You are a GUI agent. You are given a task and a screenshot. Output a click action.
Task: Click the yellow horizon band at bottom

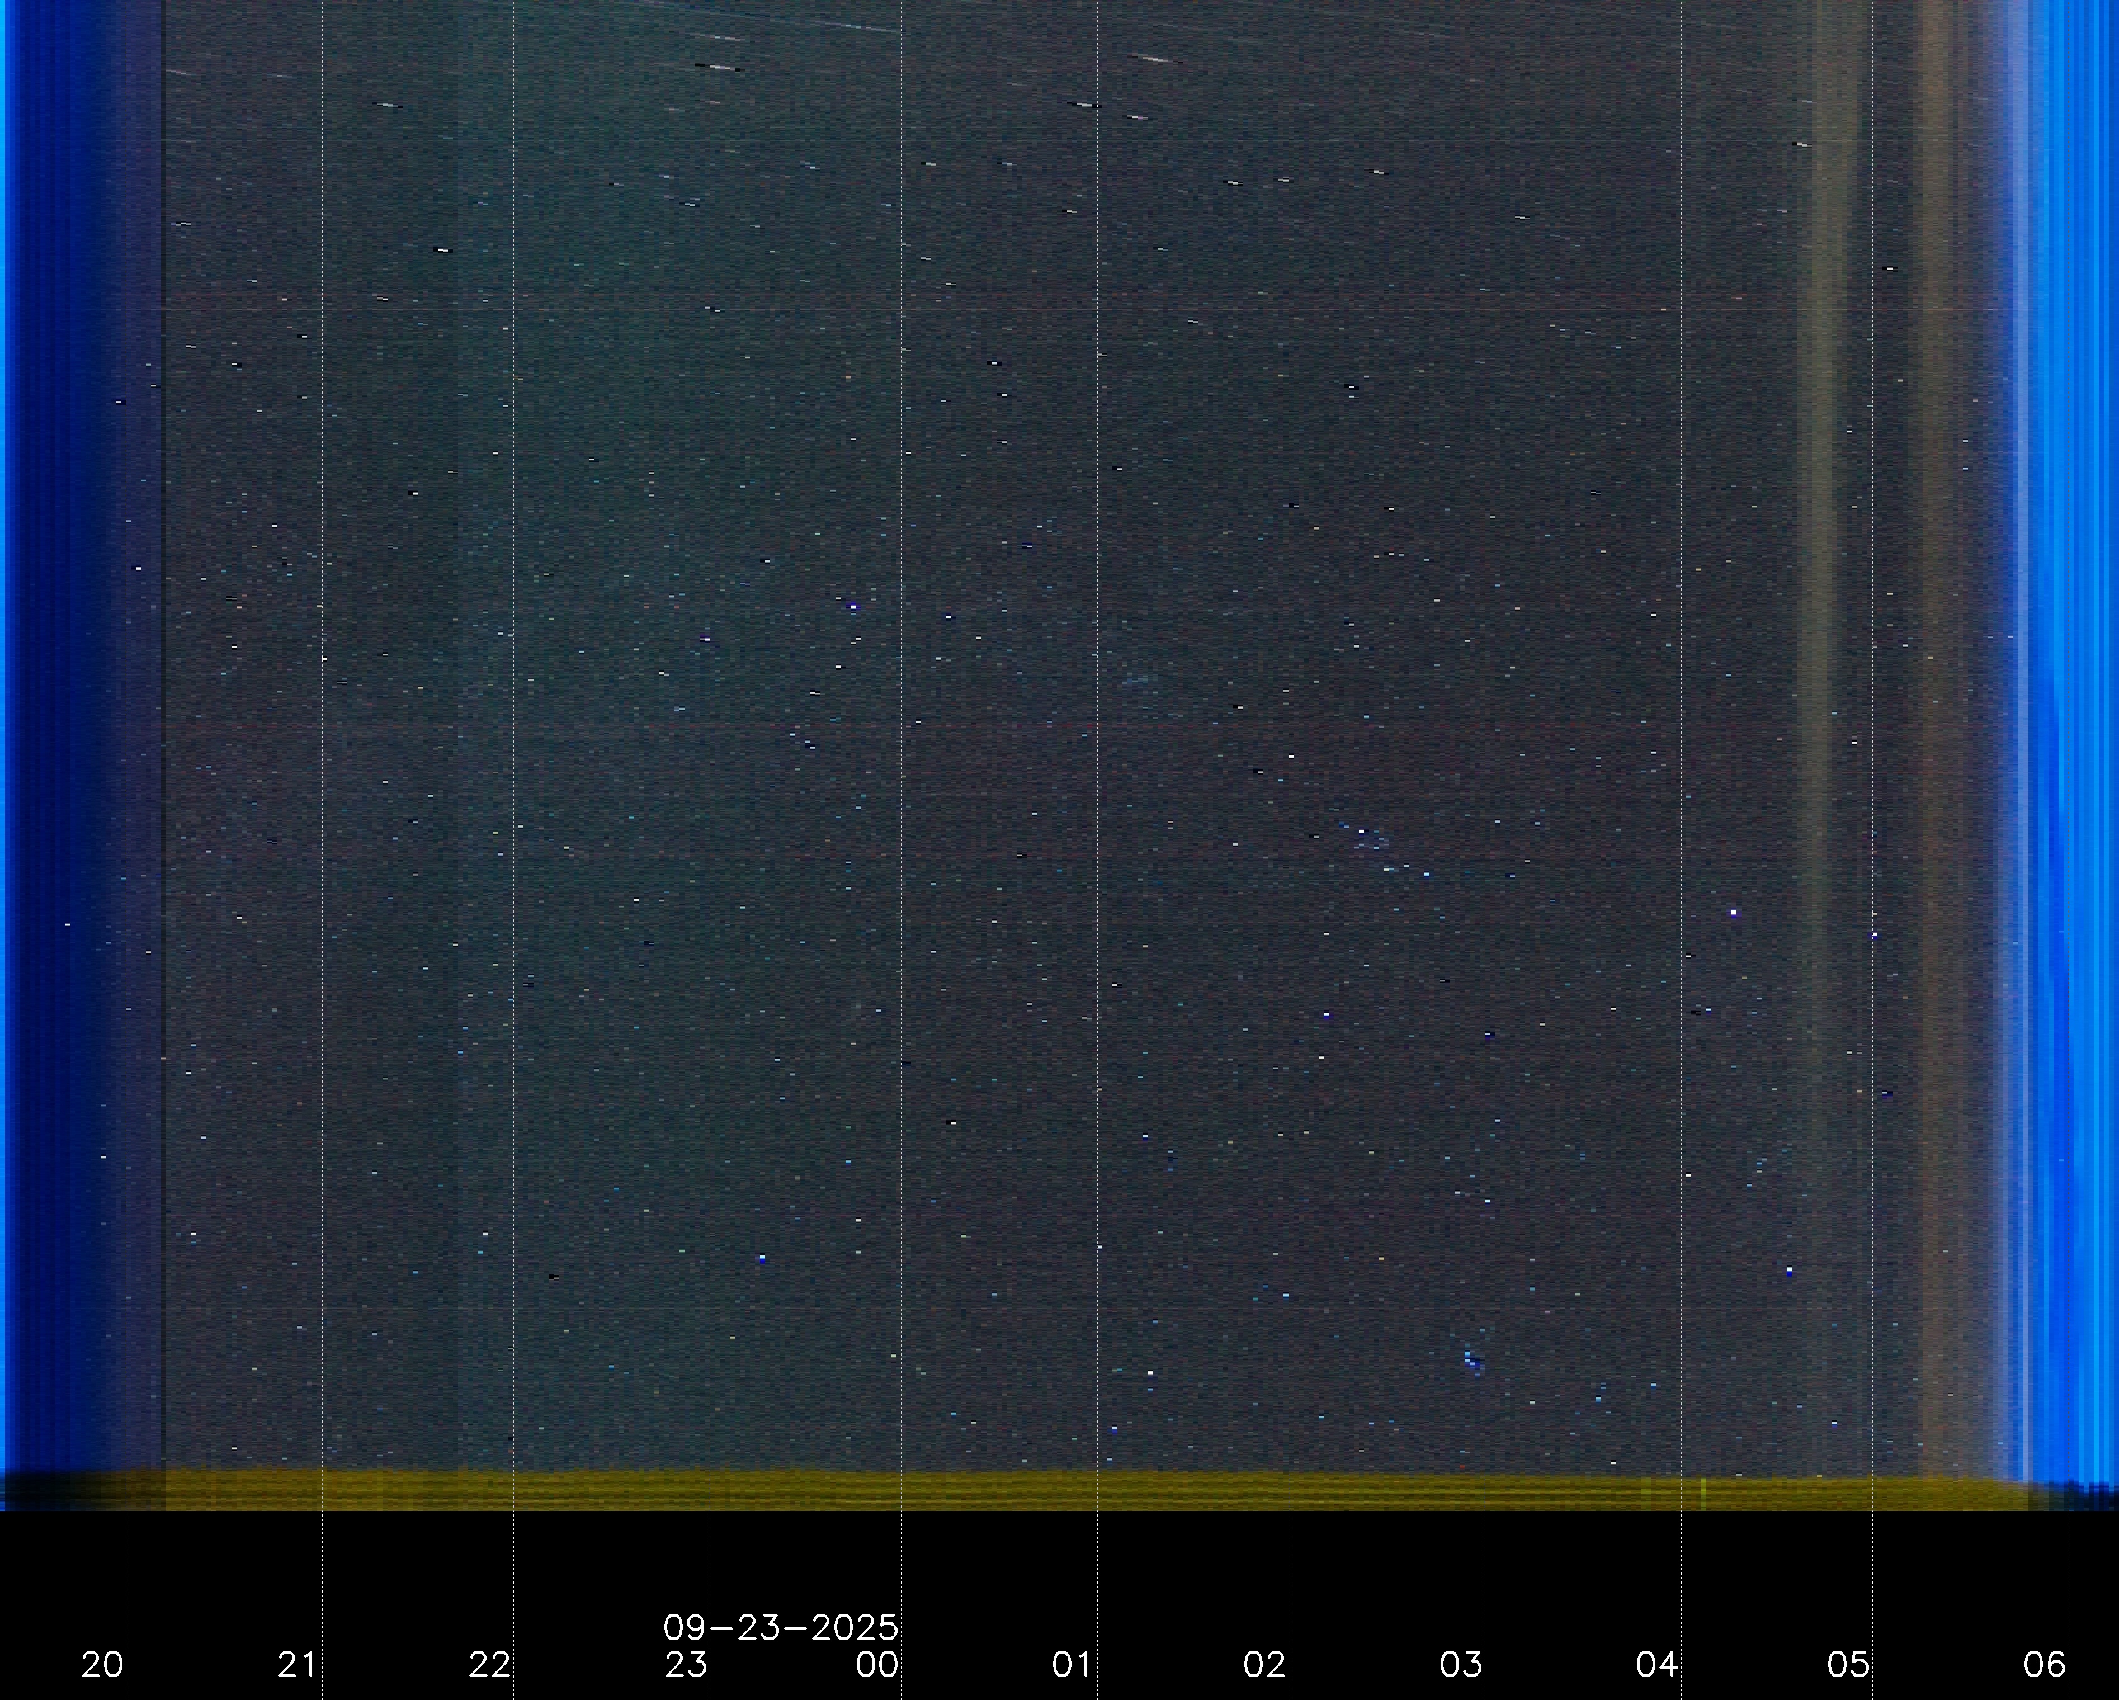click(x=983, y=1490)
